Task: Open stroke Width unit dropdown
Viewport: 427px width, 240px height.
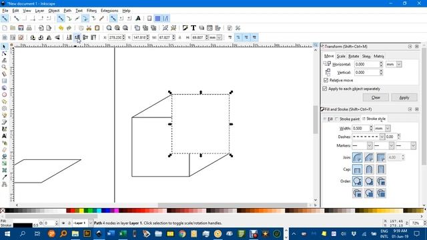Action: (x=388, y=128)
